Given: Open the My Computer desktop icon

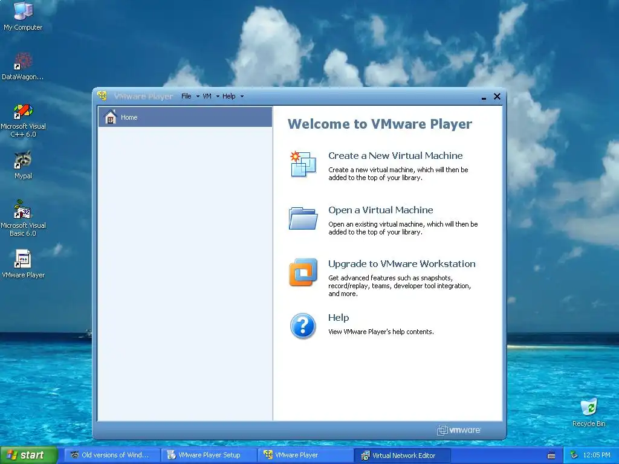Looking at the screenshot, I should (x=23, y=16).
